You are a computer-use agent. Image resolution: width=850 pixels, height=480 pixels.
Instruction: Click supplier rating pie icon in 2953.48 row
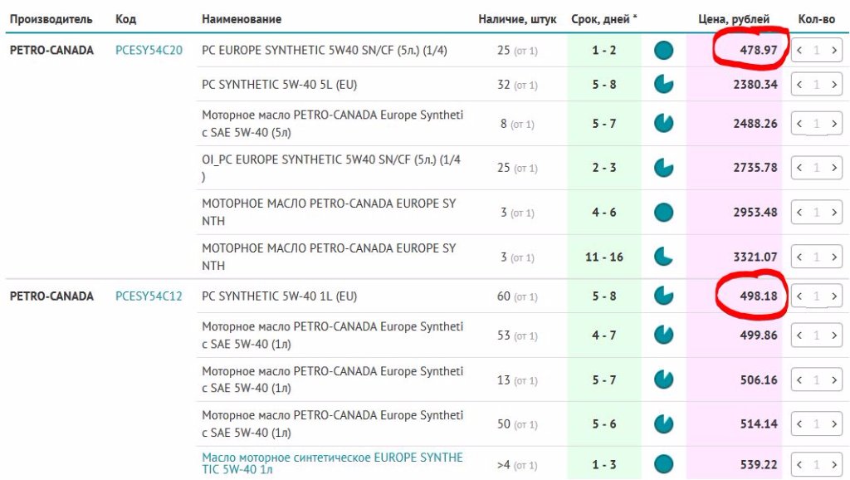pos(663,212)
